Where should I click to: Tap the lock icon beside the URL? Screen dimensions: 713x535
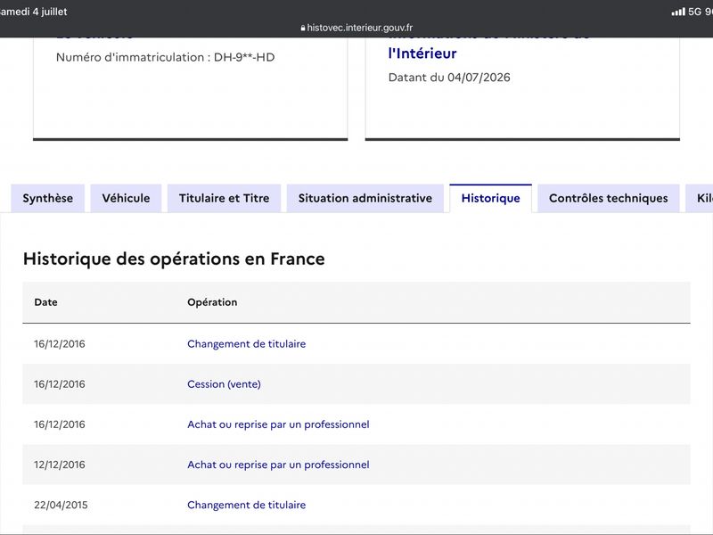coord(303,28)
